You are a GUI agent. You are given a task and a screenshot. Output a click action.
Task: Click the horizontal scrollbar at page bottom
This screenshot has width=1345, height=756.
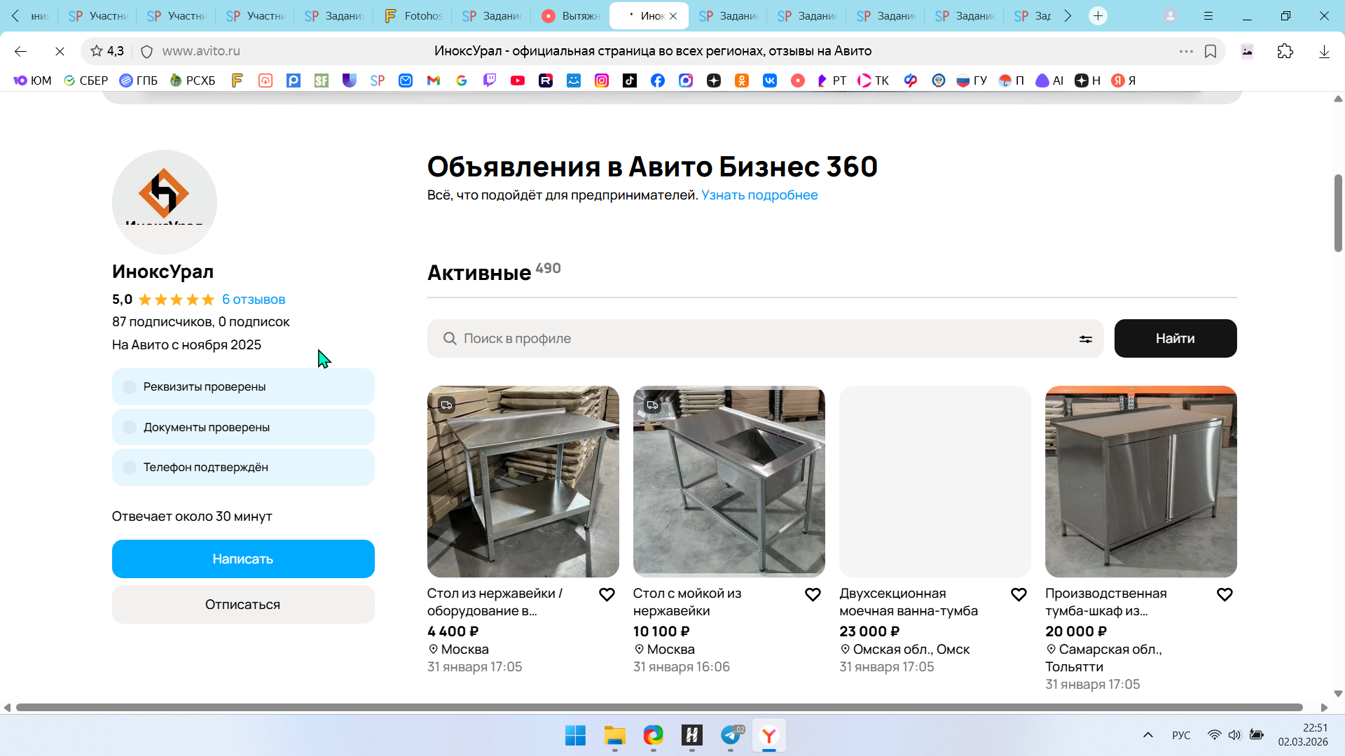658,708
